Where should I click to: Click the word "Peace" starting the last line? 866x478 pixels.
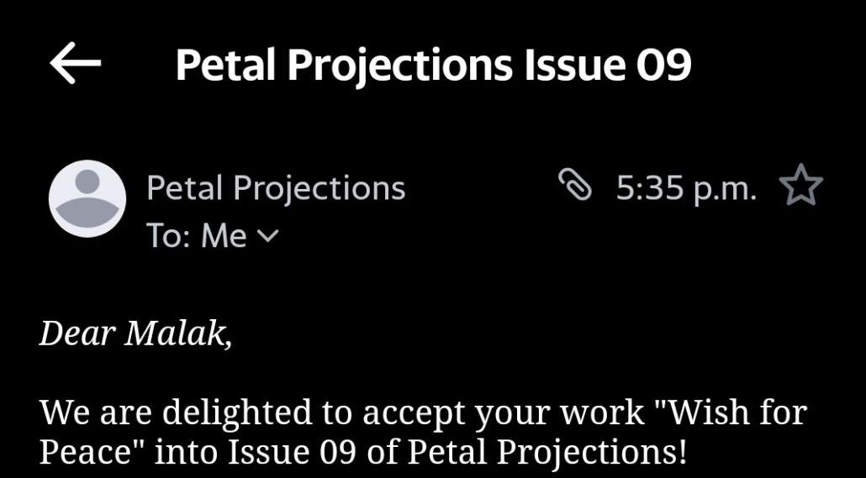pyautogui.click(x=83, y=453)
